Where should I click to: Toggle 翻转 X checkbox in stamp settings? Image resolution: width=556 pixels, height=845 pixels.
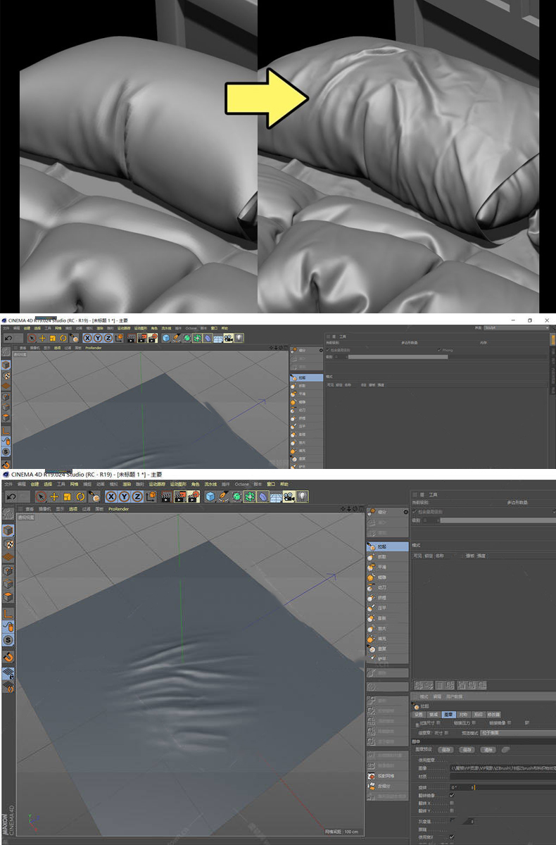pyautogui.click(x=452, y=803)
